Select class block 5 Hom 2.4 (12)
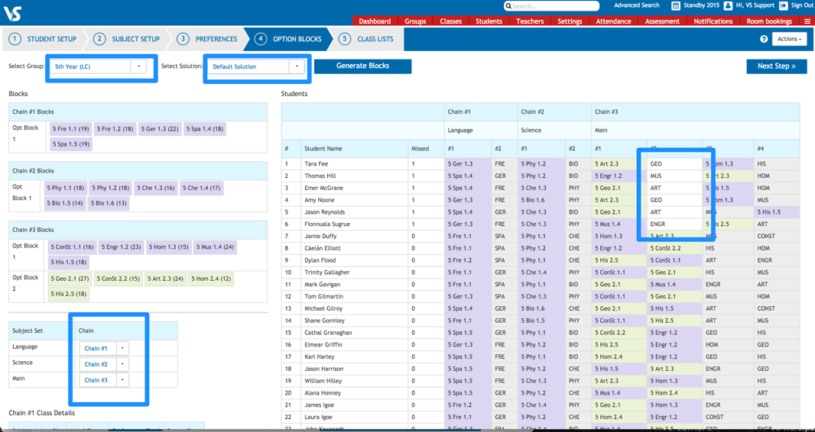Screen dimensions: 815x432 210,279
